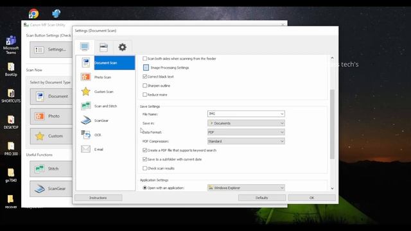The width and height of the screenshot is (411, 231).
Task: Select Photo Scan settings entry
Action: pyautogui.click(x=103, y=77)
